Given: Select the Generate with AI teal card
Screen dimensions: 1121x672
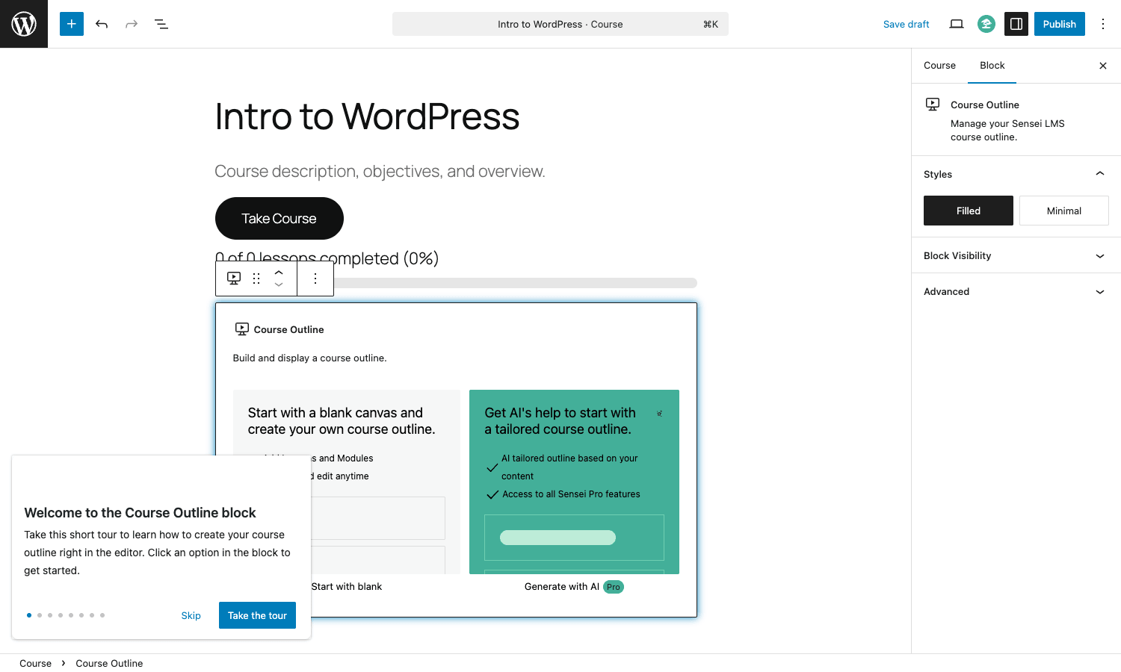Looking at the screenshot, I should pos(574,482).
